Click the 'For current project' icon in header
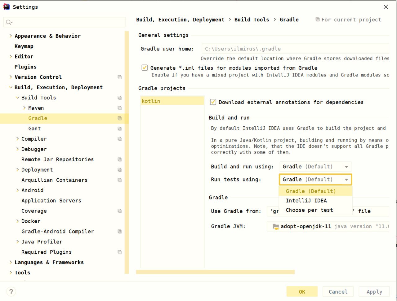Viewport: 397px width, 301px height. (x=317, y=20)
